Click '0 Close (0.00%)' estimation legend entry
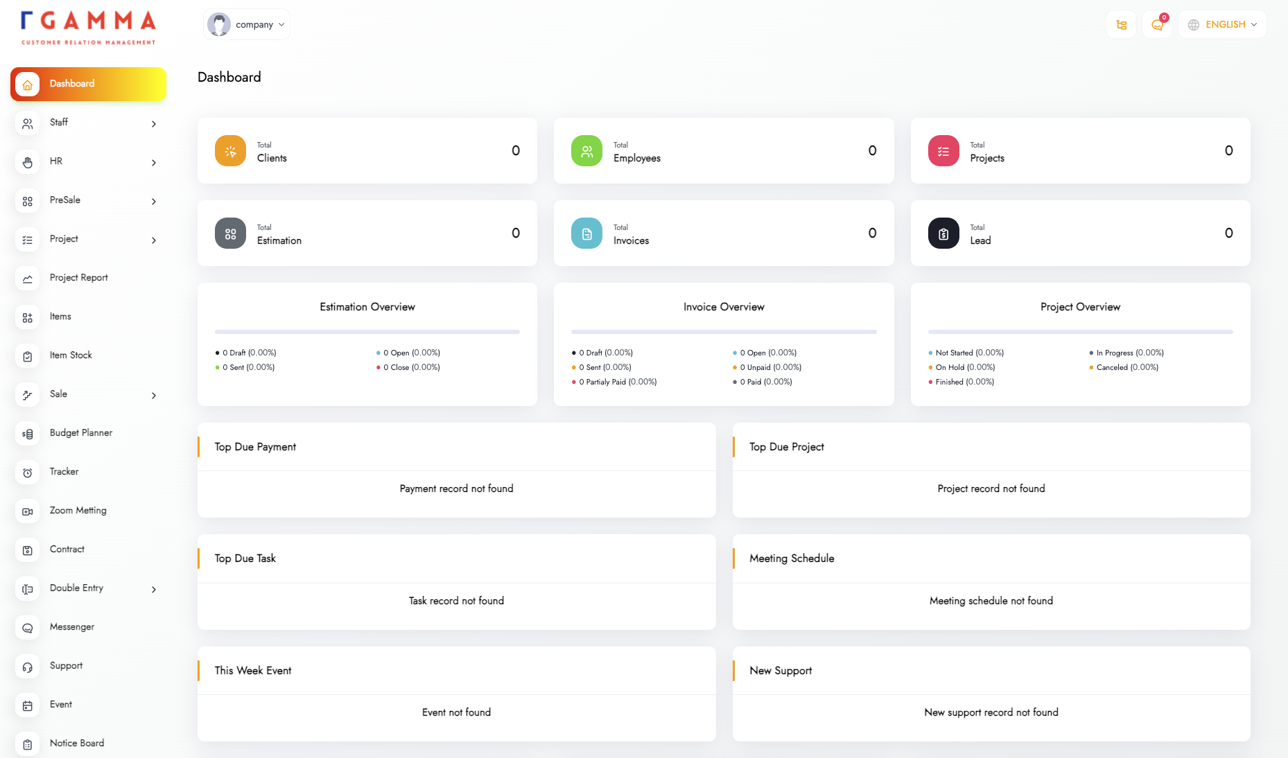Screen dimensions: 1288x758 click(x=408, y=367)
